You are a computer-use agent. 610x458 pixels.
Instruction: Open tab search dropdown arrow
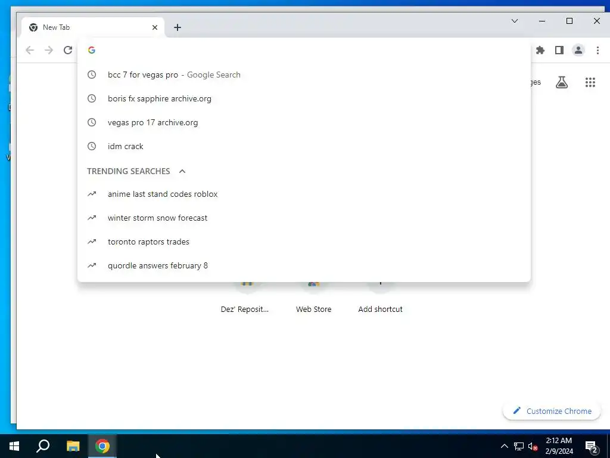515,21
